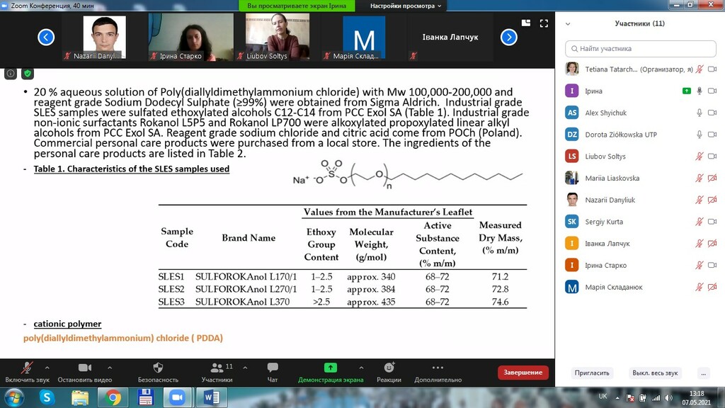The height and width of the screenshot is (408, 725).
Task: Select Sergiy Kurta in participant list
Action: coord(640,222)
